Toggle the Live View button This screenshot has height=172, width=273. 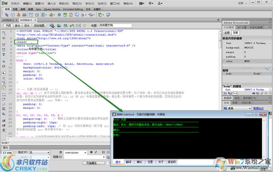click(39, 26)
